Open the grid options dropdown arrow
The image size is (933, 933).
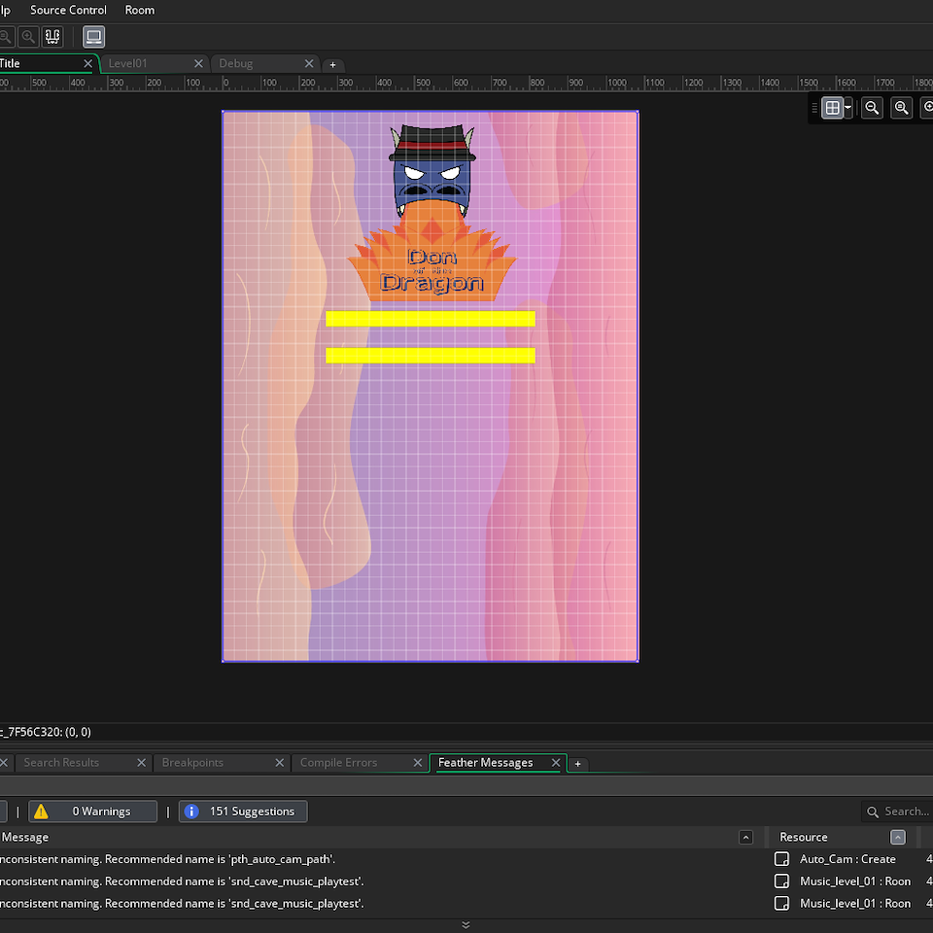pyautogui.click(x=848, y=108)
